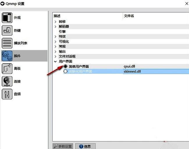Viewport: 189px width, 149px height.
Task: Open the 播放列表 playlist settings icon
Action: (x=7, y=43)
